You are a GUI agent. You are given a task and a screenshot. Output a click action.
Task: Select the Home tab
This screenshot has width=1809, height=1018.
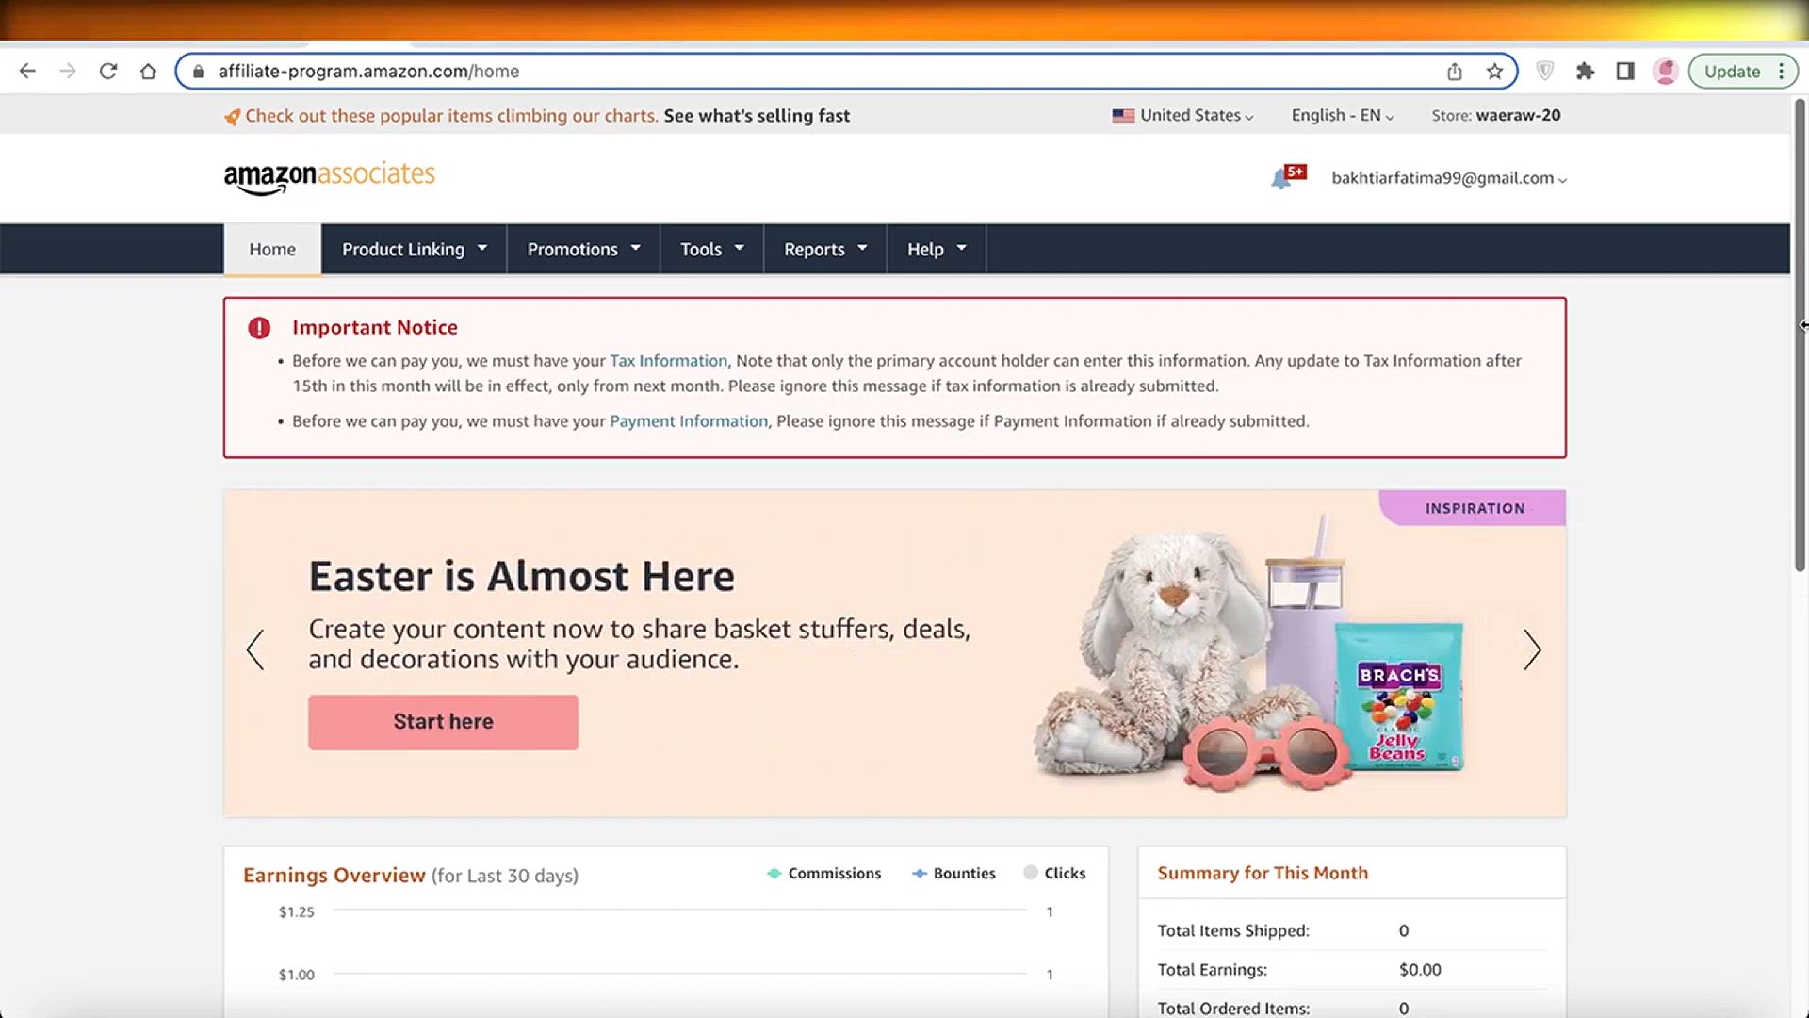[272, 249]
